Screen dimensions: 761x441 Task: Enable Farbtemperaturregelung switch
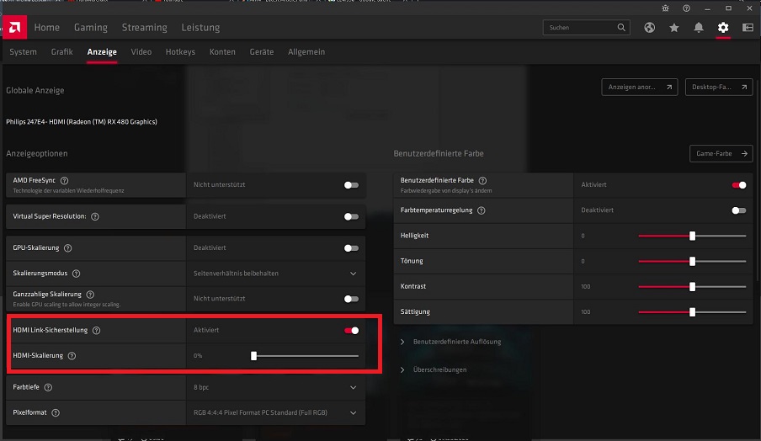coord(739,210)
